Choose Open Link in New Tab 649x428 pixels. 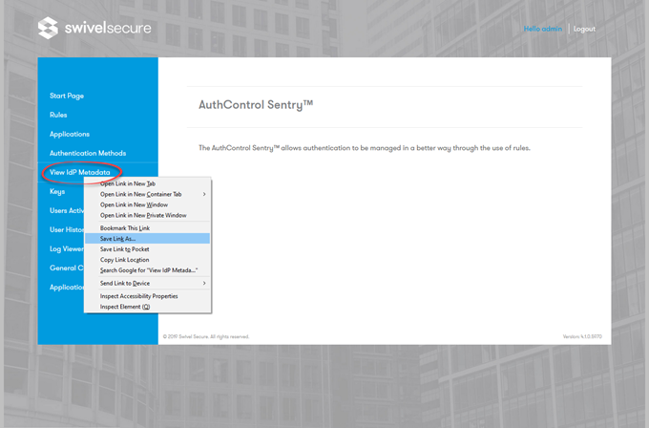coord(128,183)
